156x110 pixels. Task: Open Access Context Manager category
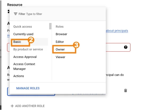[x=24, y=66]
